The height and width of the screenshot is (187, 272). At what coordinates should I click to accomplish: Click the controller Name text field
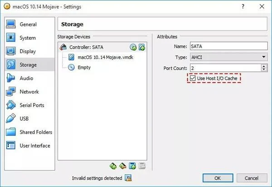click(x=229, y=46)
